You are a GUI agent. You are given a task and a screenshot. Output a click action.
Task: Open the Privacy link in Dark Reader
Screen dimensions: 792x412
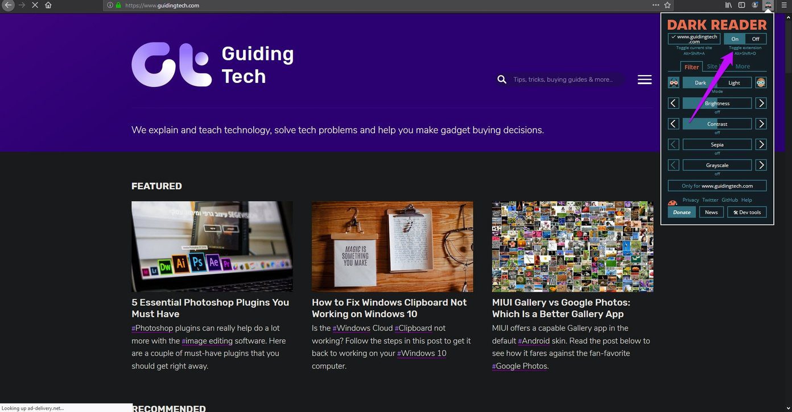click(691, 200)
